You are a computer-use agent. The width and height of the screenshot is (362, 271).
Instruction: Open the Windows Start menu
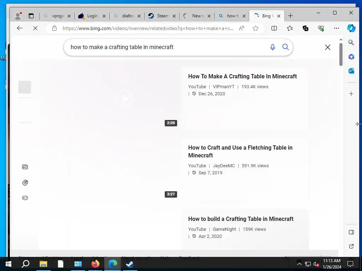coord(8,264)
